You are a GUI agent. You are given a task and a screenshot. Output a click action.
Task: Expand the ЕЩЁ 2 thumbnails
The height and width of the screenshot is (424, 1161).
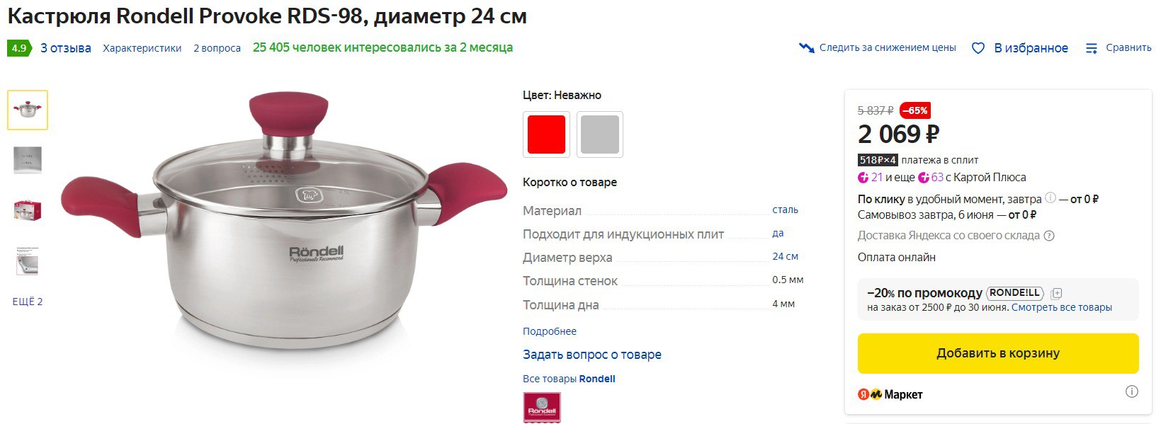(28, 302)
